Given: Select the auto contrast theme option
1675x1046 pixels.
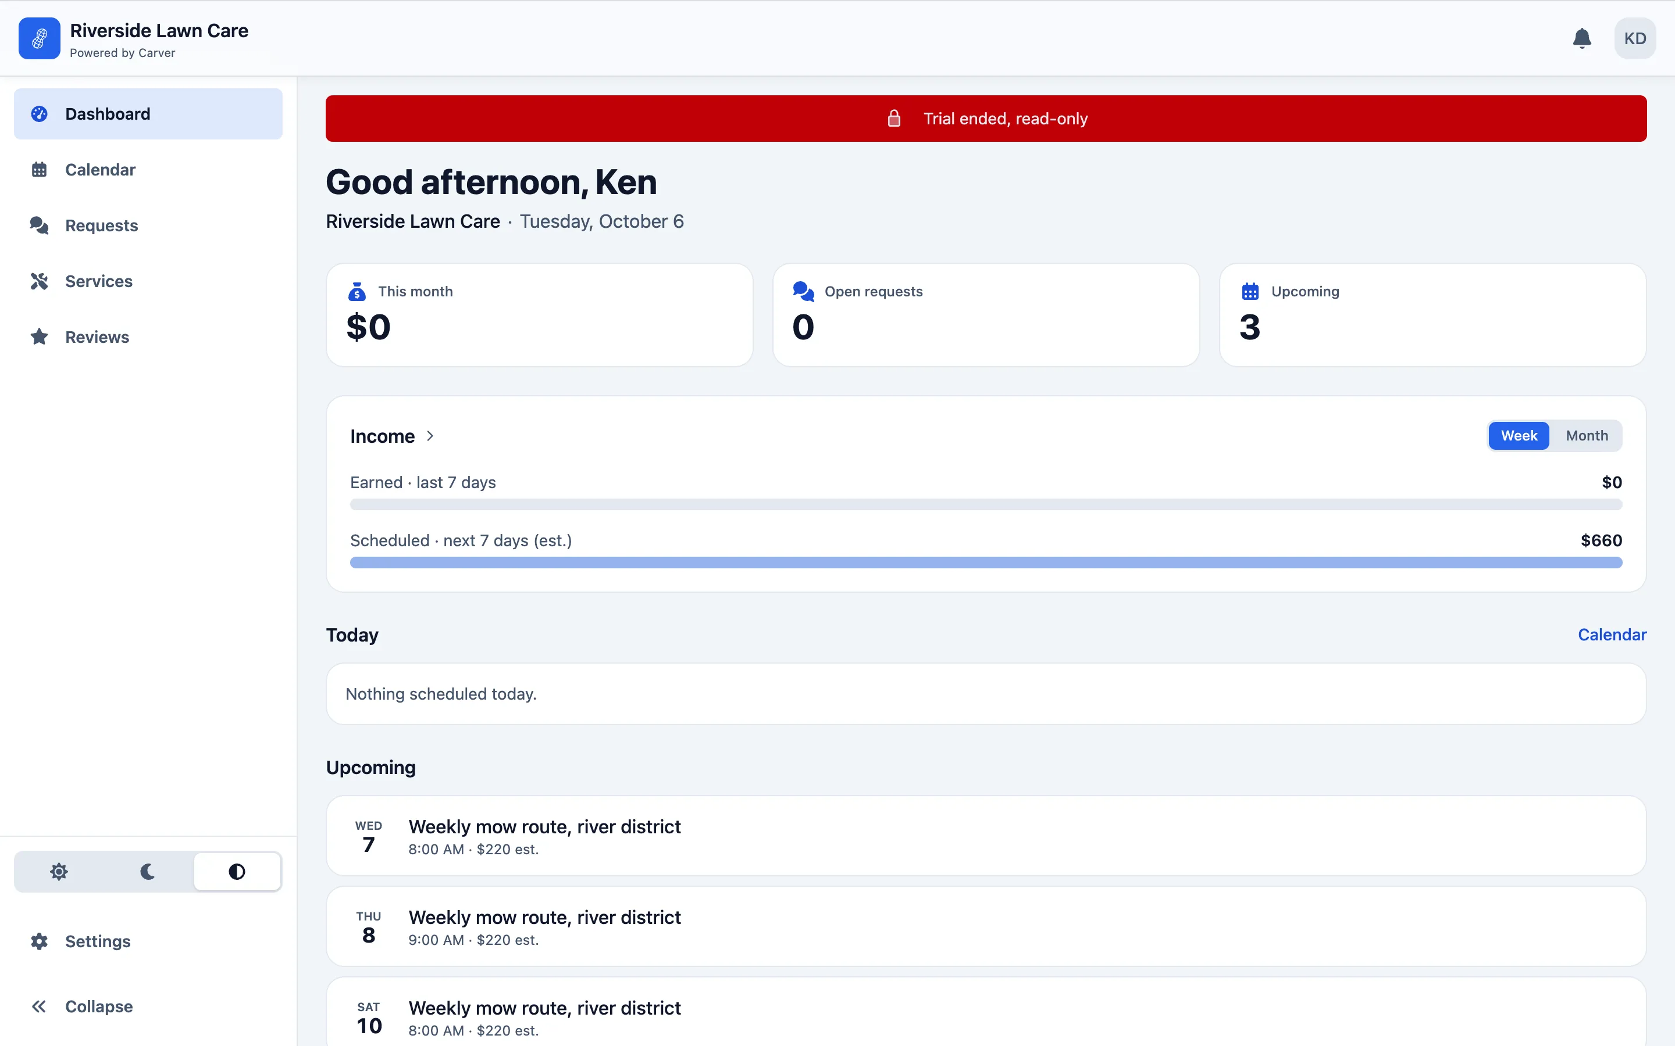Looking at the screenshot, I should [237, 872].
